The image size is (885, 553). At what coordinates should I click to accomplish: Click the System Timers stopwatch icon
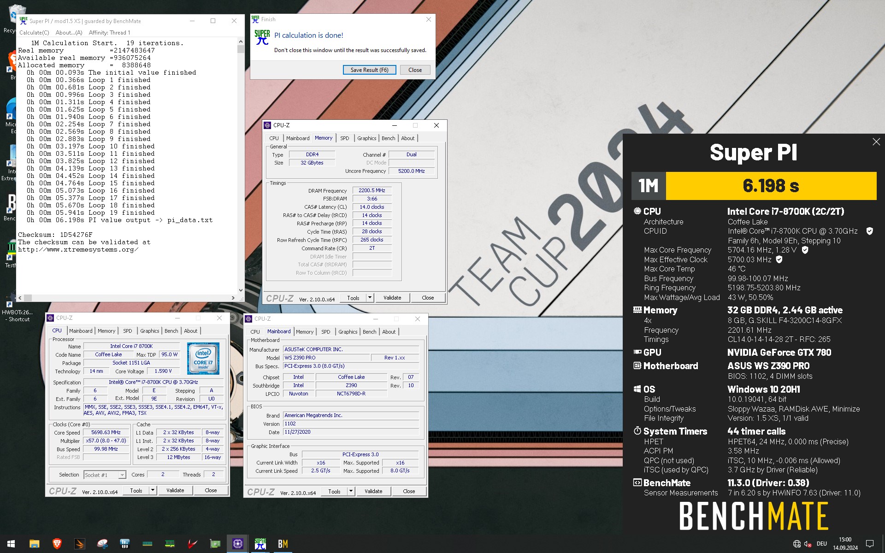pos(637,431)
